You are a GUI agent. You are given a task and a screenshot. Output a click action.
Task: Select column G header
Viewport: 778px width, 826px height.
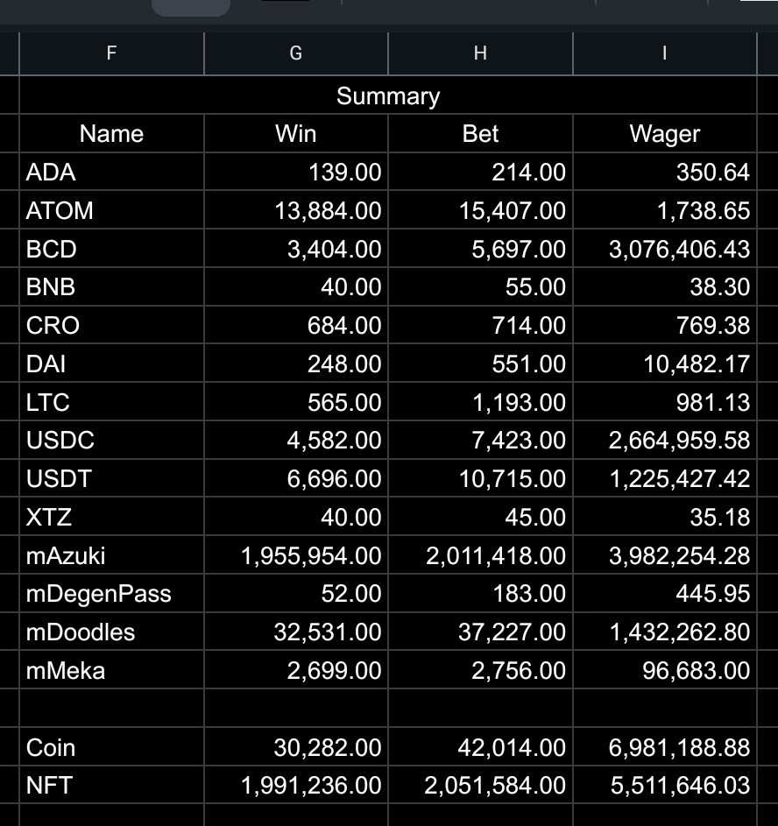[x=295, y=53]
